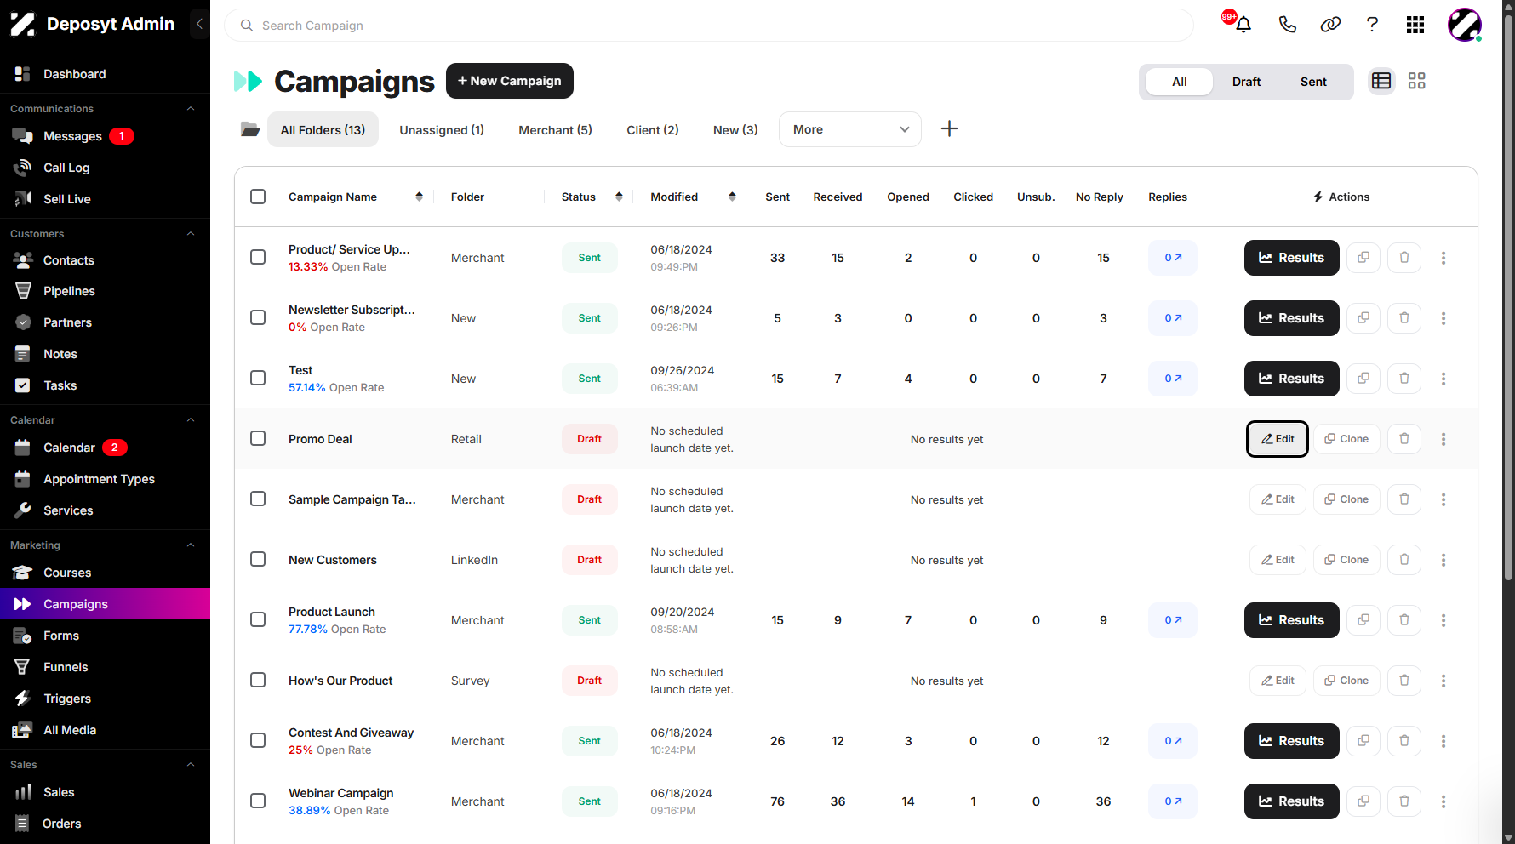Screen dimensions: 1515x844
Task: Delete the Promo Deal campaign via trash icon
Action: click(x=1404, y=439)
